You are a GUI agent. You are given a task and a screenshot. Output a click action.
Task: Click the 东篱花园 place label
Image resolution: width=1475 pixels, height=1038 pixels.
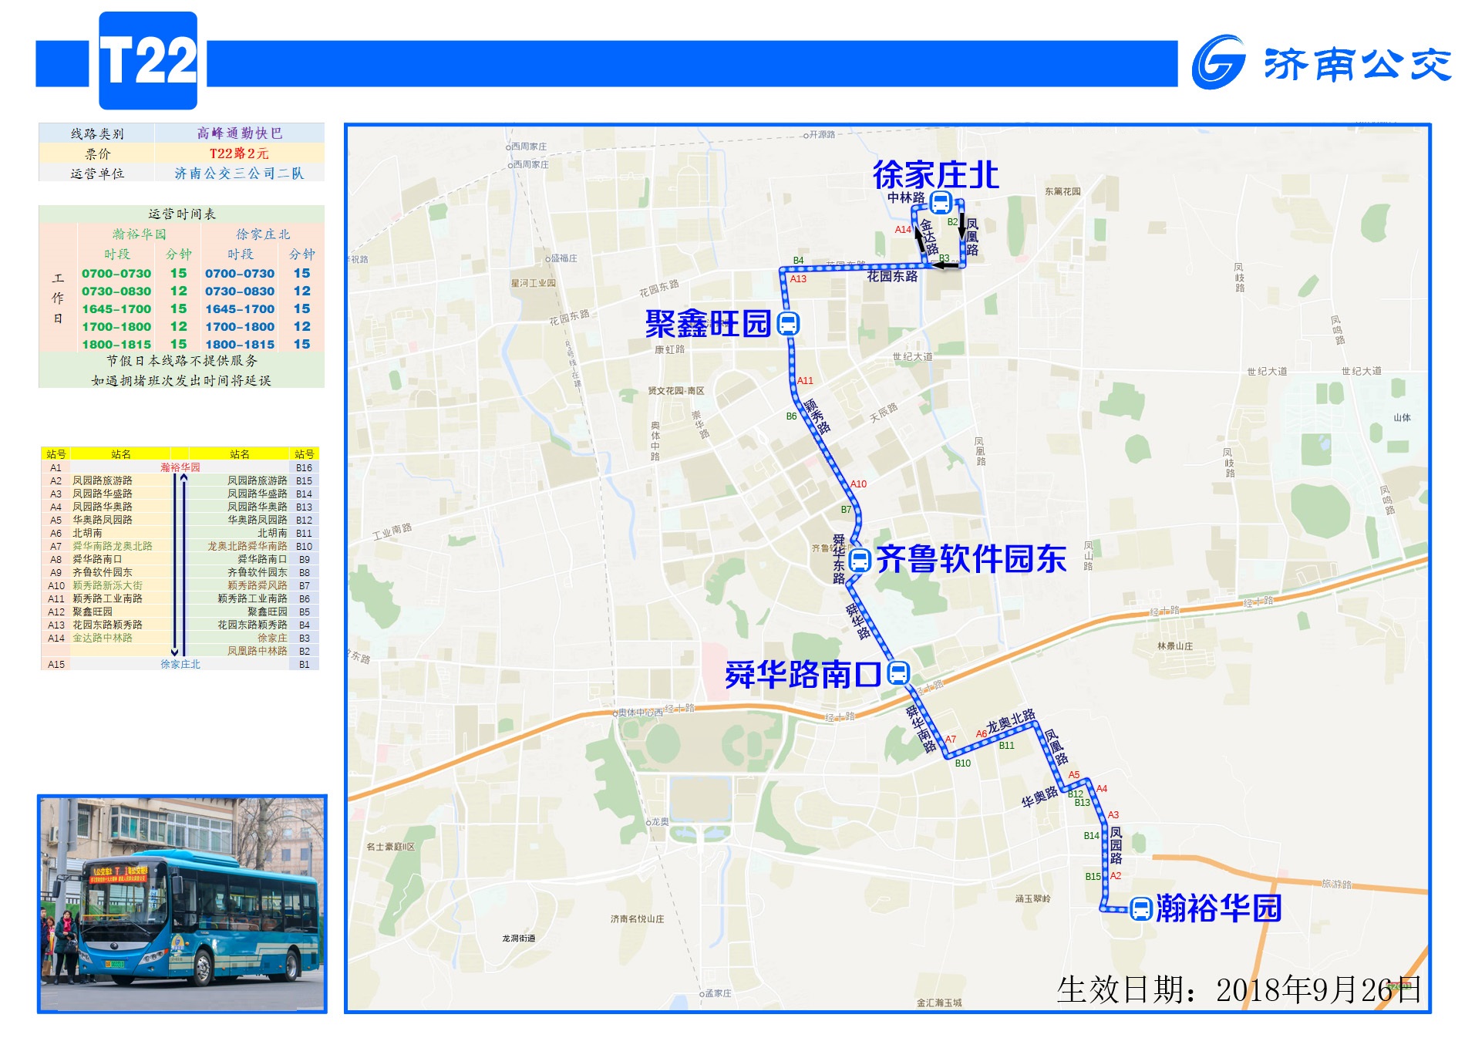[1062, 191]
